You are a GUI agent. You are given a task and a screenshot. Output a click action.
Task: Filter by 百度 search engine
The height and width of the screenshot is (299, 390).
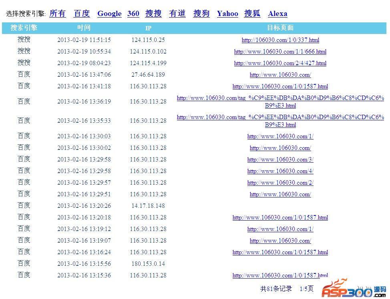(x=82, y=14)
